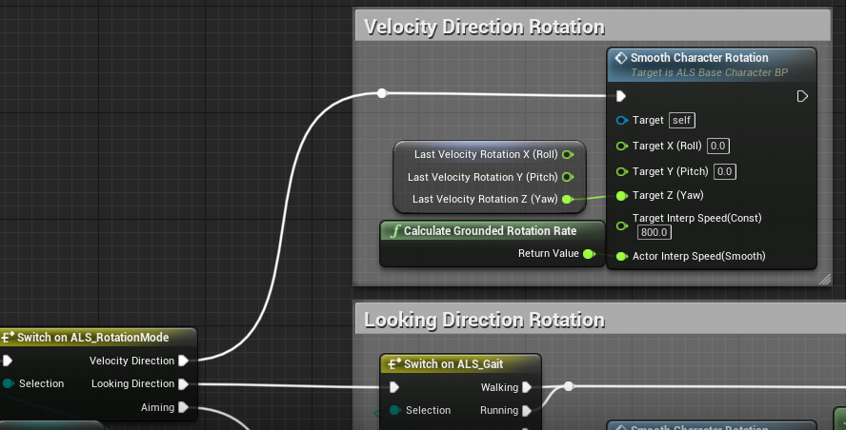
Task: Click the Walking output exec pin
Action: click(527, 387)
